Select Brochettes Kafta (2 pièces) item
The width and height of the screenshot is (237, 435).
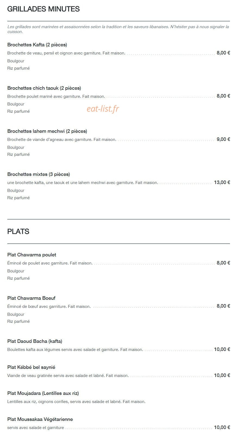37,45
